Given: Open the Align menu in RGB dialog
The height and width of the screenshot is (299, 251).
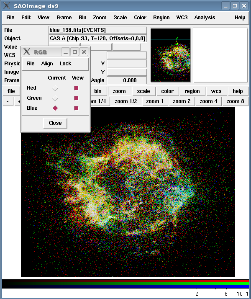Looking at the screenshot, I should pos(47,64).
